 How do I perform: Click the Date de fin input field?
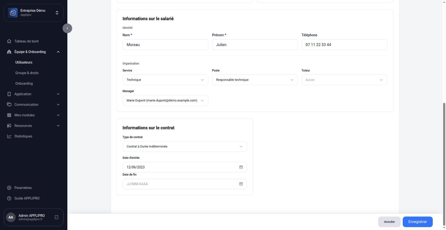(x=185, y=184)
